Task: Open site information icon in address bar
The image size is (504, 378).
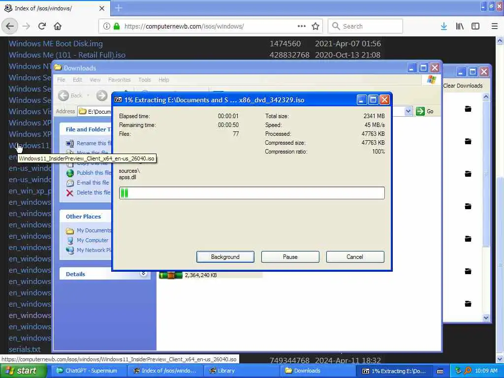Action: 106,27
